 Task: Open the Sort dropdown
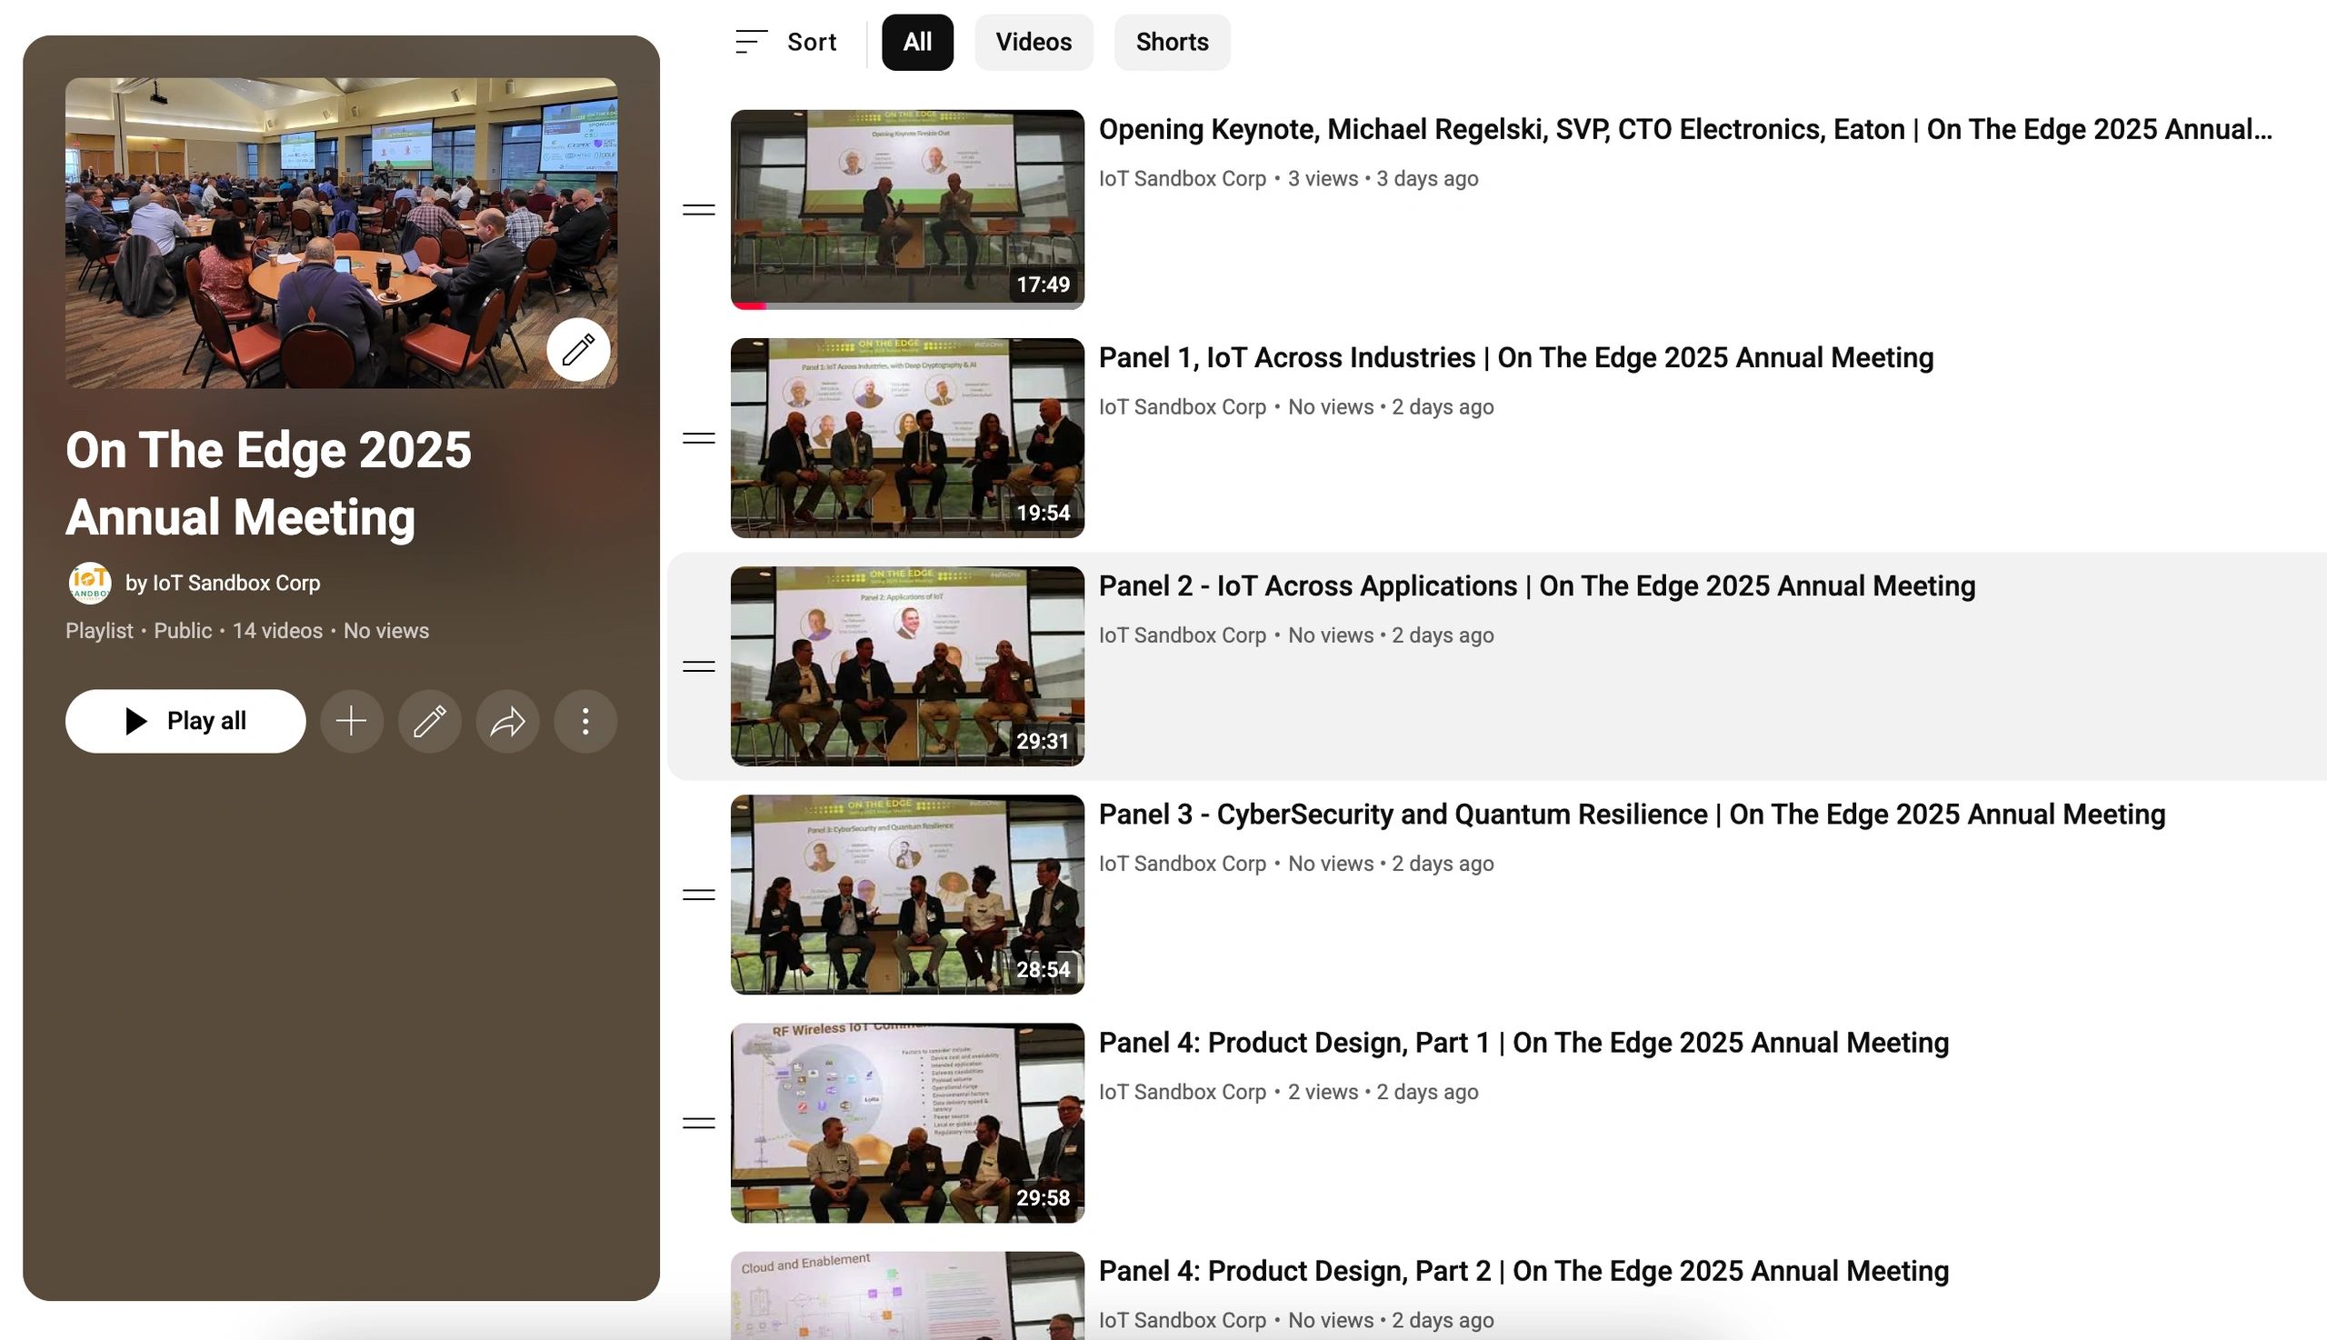(x=786, y=41)
